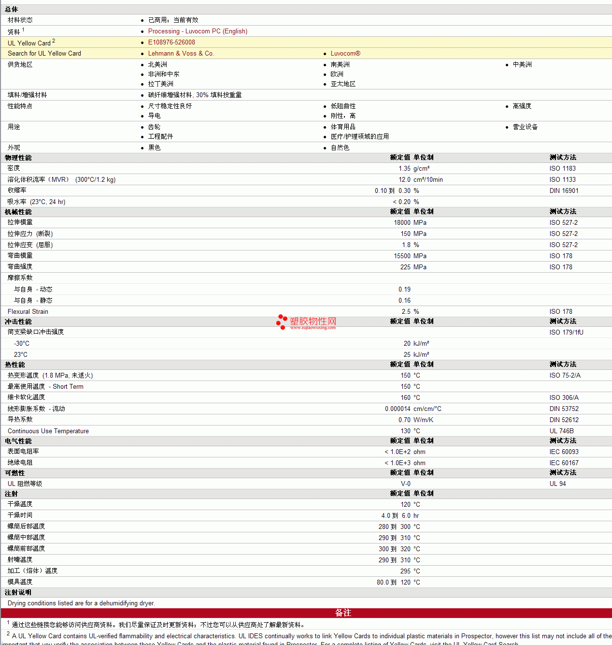The width and height of the screenshot is (612, 645).
Task: Select the dynamic friction coefficient 0.19
Action: coord(404,289)
